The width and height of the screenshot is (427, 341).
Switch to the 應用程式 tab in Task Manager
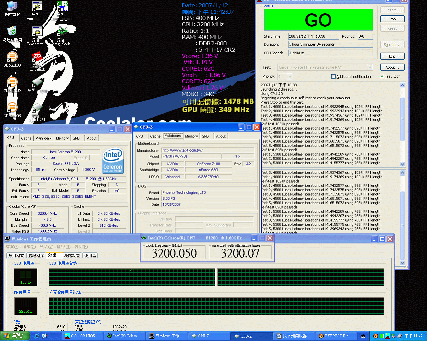pos(16,255)
